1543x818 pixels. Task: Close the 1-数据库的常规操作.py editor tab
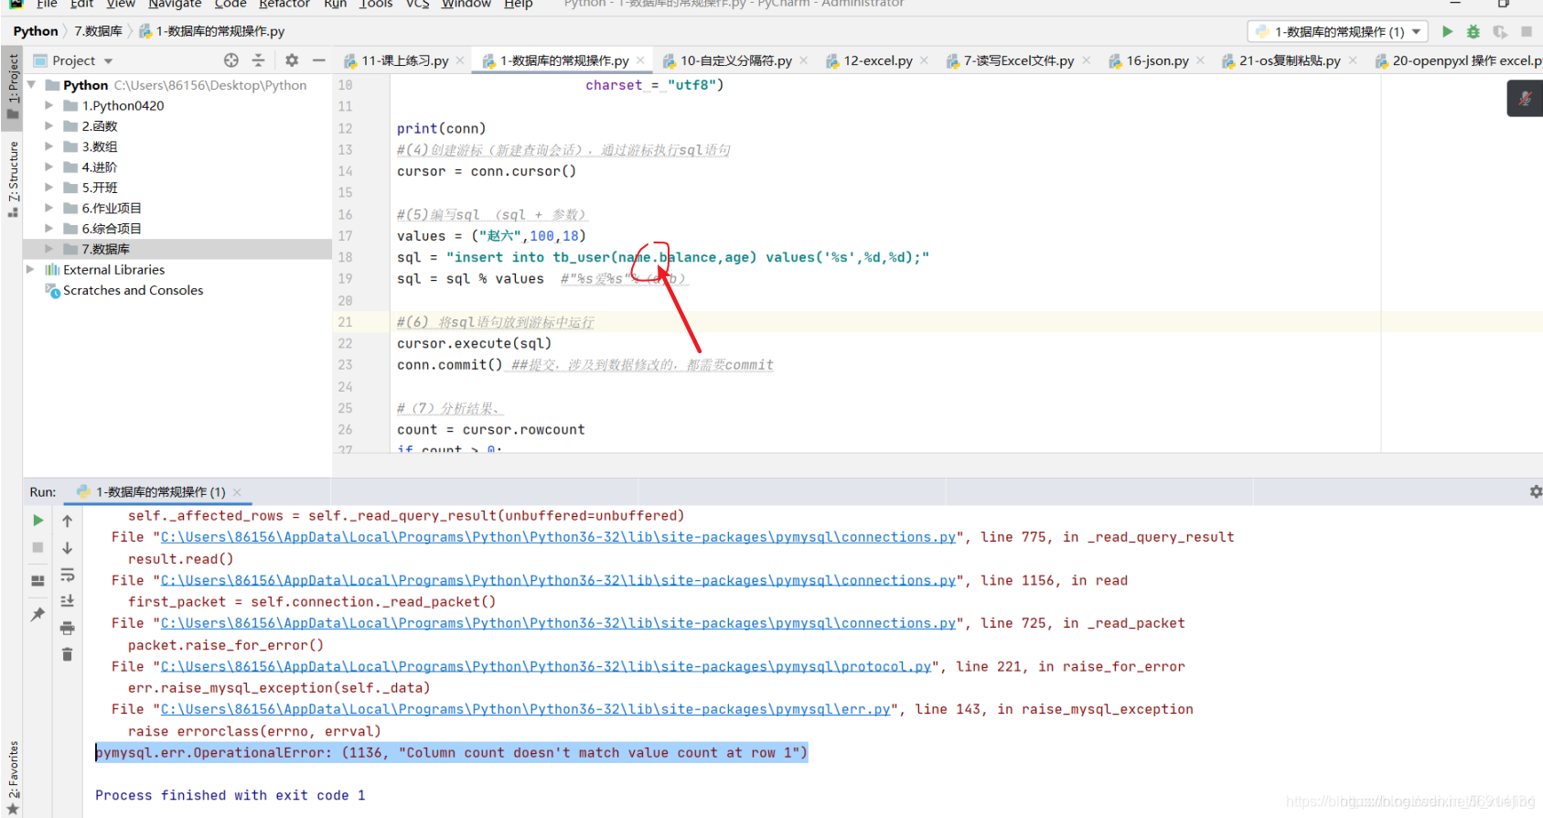coord(640,60)
